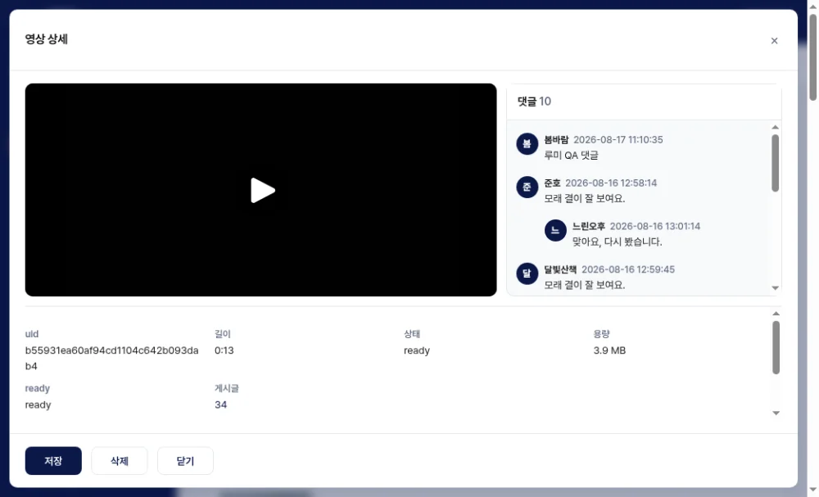Click the 달빛산책 avatar icon
This screenshot has height=497, width=819.
tap(527, 273)
